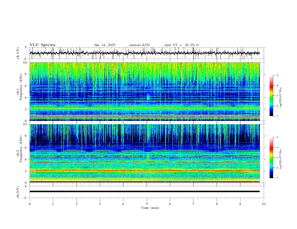
Task: Click the green burst near 4 kHz in ch.2 spectrogram
Action: (148, 158)
